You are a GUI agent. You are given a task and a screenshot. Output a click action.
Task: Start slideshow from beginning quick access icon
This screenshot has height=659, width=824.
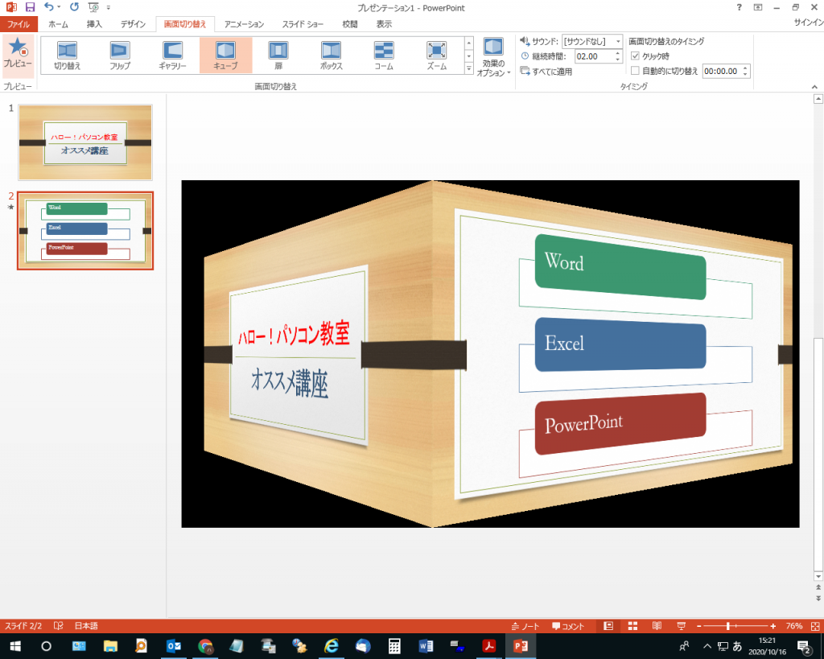93,7
